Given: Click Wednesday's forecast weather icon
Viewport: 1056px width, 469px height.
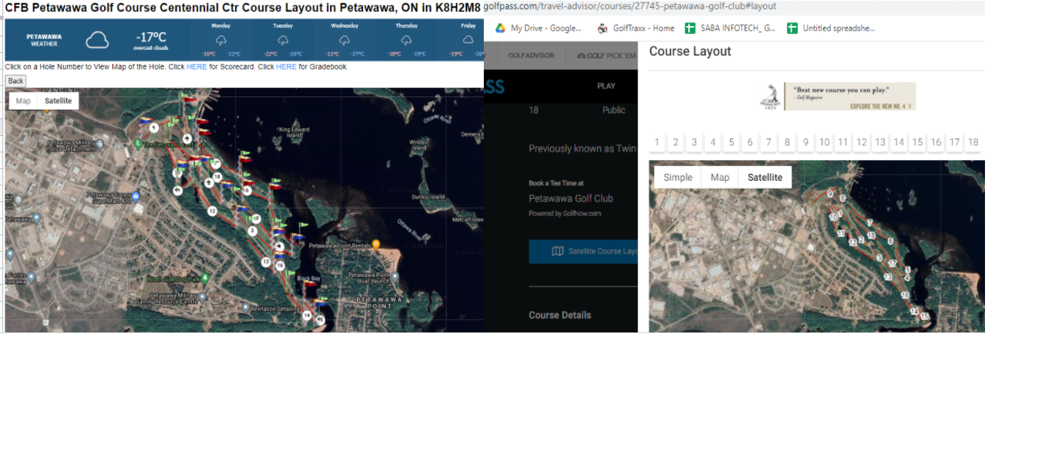Looking at the screenshot, I should point(344,39).
